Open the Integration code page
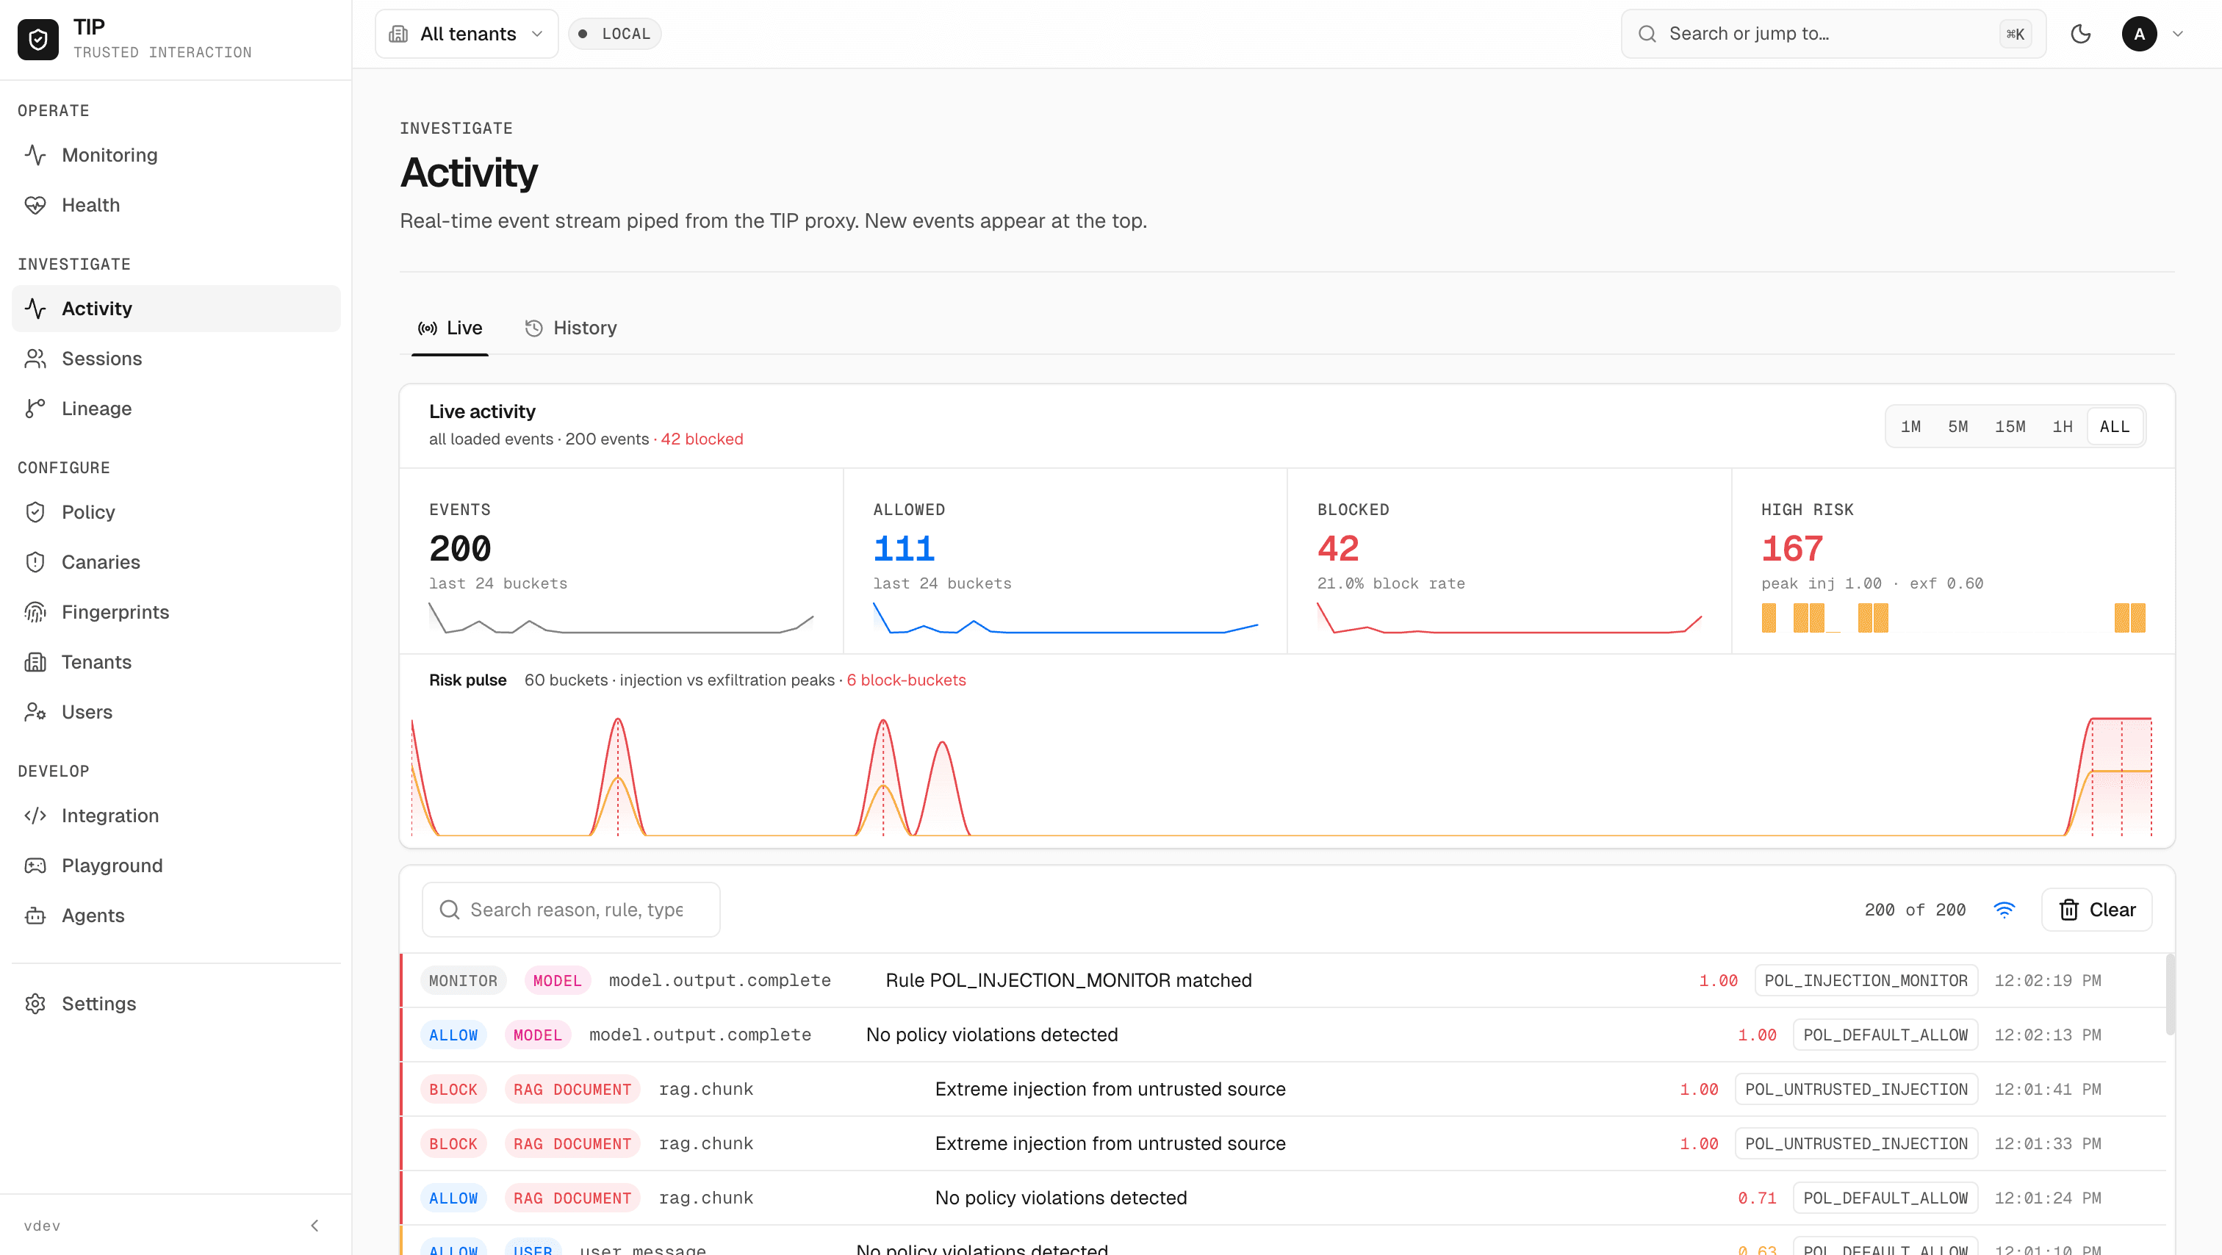This screenshot has height=1255, width=2222. [176, 816]
